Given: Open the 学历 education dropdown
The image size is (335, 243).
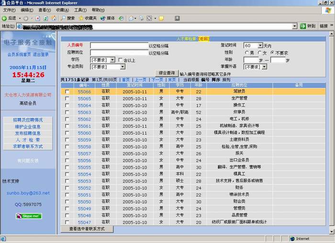Looking at the screenshot, I should click(102, 60).
